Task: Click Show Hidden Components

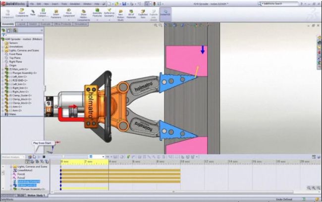Action: coord(84,15)
